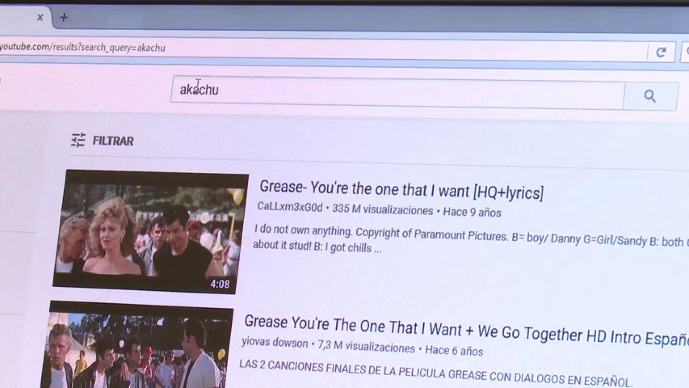Click the search box containing akachu
Viewport: 689px width, 388px height.
click(x=396, y=92)
